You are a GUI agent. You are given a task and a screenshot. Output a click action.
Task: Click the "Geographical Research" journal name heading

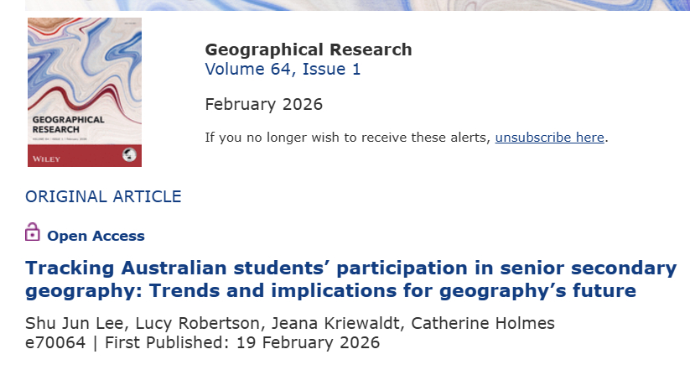tap(308, 50)
